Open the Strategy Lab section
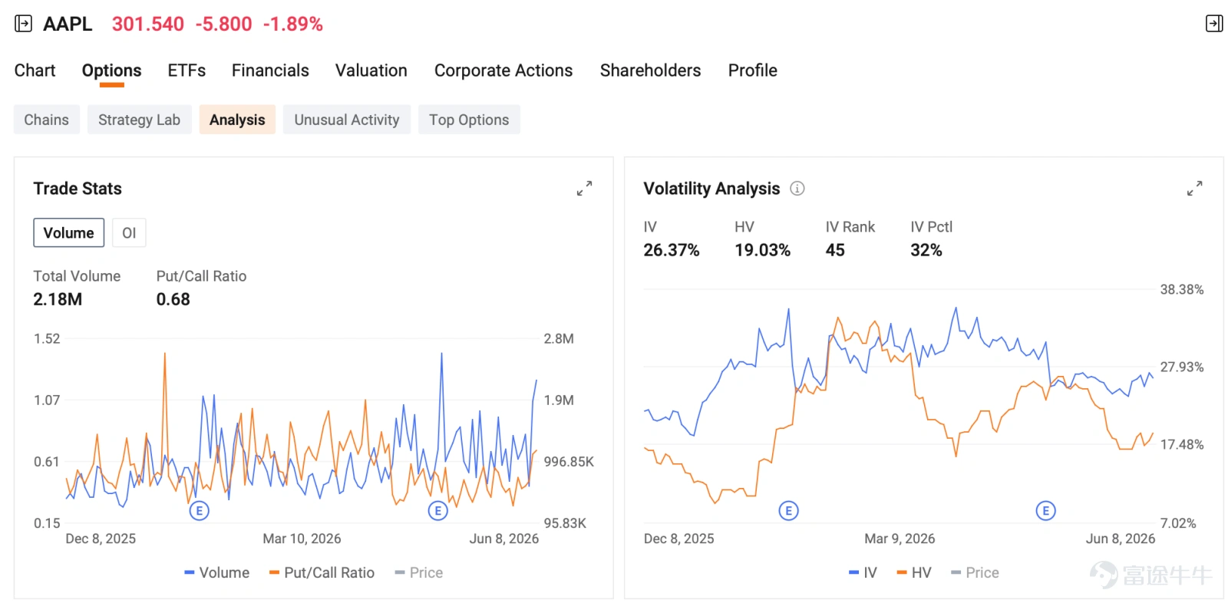The image size is (1228, 603). click(x=139, y=120)
